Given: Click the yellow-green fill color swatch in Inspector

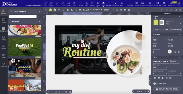Looking at the screenshot, I should [x=156, y=22].
